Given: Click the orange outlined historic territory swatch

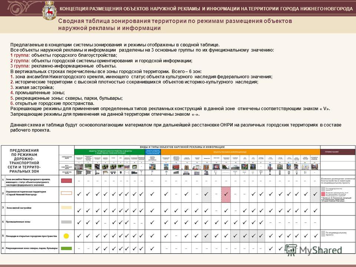Looking at the screenshot, I should tap(66, 193).
